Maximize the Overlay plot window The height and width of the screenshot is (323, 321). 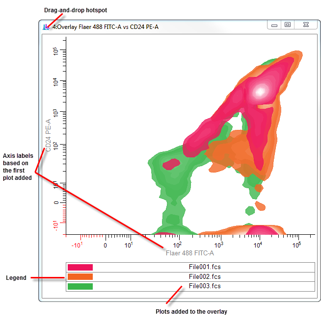click(288, 25)
